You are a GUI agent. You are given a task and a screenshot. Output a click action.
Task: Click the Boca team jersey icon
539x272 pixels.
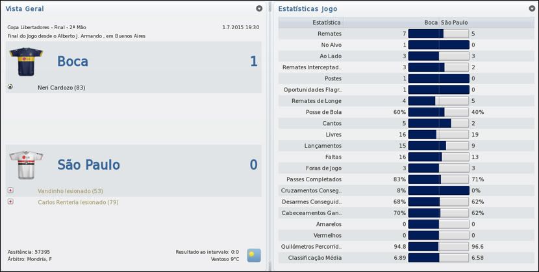[26, 62]
